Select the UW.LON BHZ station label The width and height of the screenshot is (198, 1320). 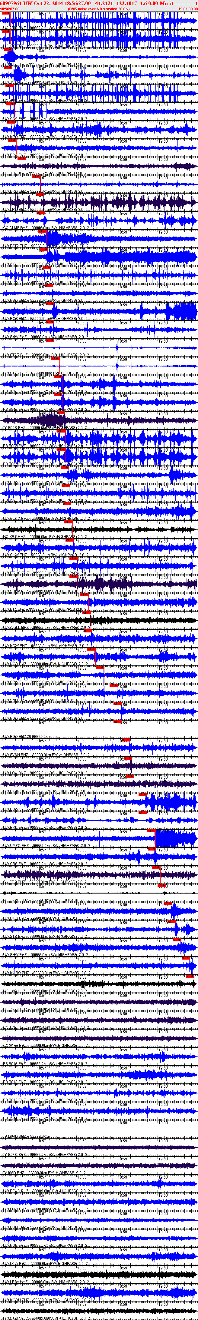click(44, 773)
